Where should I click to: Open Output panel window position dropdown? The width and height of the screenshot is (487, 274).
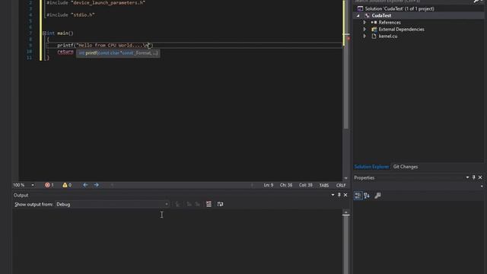[x=333, y=195]
